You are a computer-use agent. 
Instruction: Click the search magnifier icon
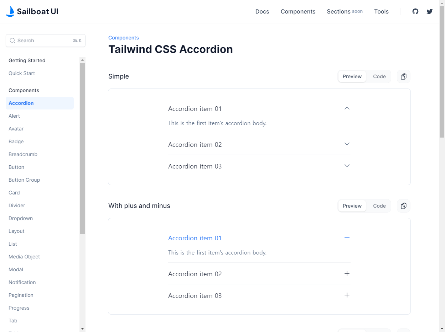[12, 41]
